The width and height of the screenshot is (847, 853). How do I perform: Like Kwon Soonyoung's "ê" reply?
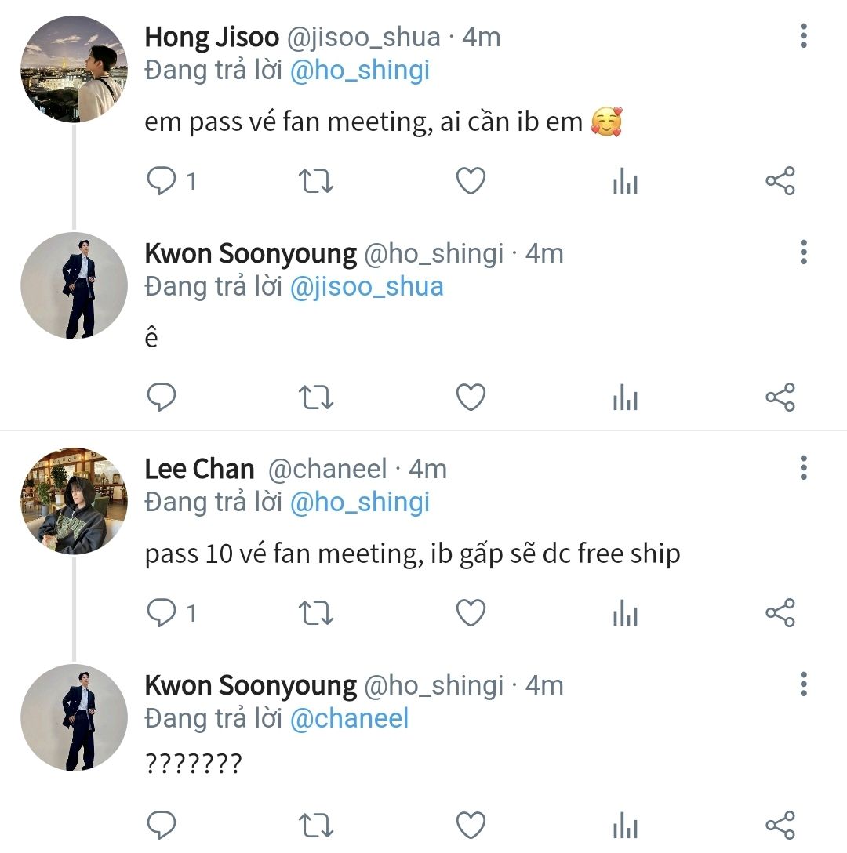[x=471, y=397]
